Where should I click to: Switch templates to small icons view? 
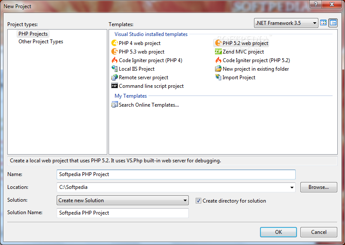pyautogui.click(x=333, y=23)
